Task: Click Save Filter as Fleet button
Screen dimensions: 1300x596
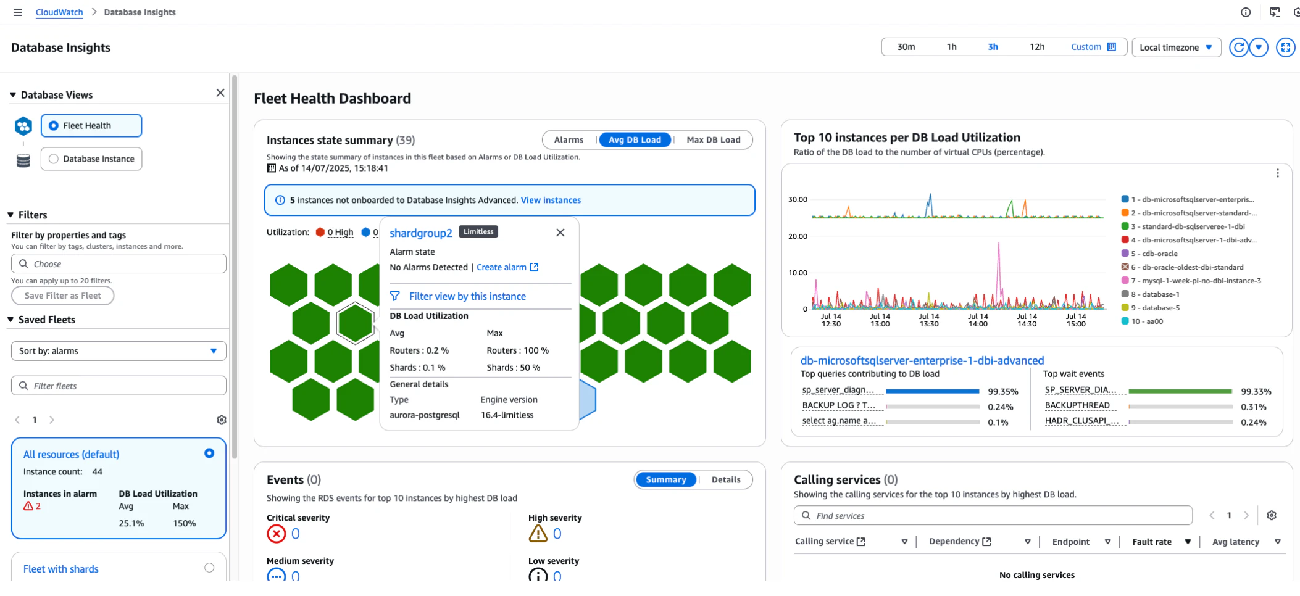Action: pos(62,296)
